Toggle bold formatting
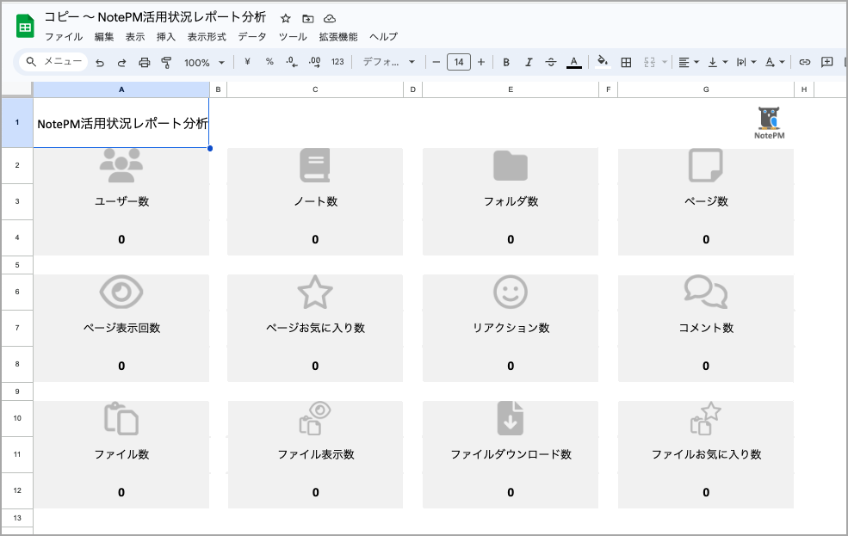 click(506, 62)
